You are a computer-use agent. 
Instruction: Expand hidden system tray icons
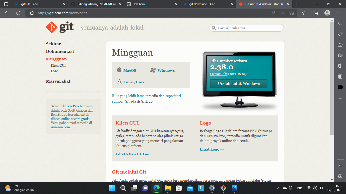[x=278, y=188]
